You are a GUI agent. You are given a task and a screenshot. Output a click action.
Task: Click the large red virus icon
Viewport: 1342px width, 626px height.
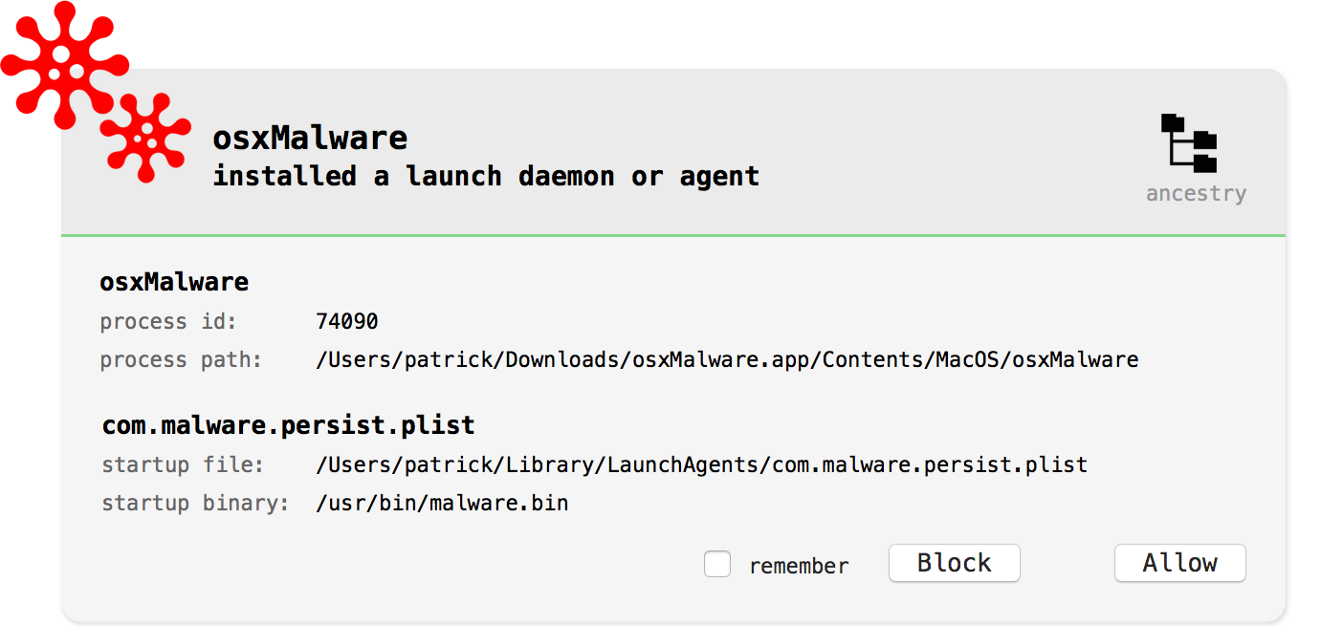62,59
